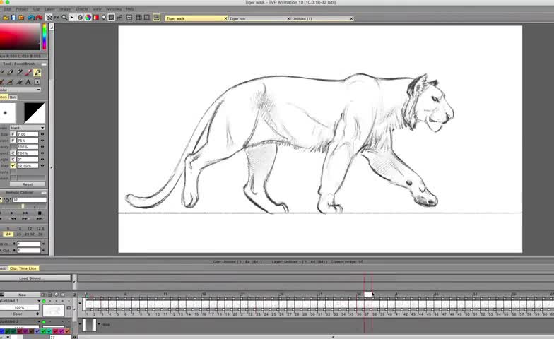
Task: Select the magnifier zoom icon
Action: pyautogui.click(x=64, y=17)
